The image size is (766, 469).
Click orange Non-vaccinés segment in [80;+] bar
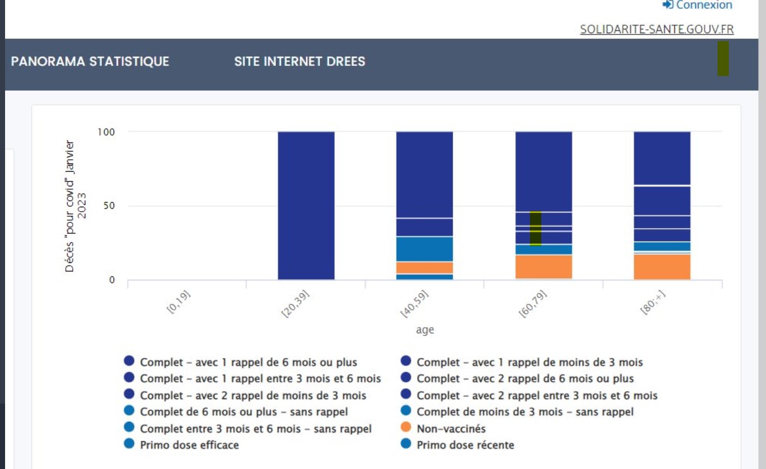[662, 267]
